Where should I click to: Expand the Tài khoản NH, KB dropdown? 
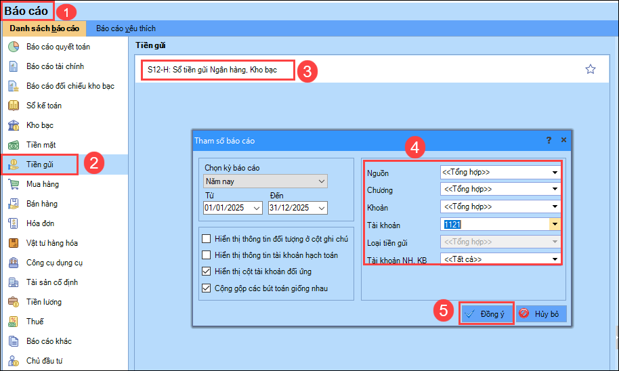pyautogui.click(x=555, y=259)
